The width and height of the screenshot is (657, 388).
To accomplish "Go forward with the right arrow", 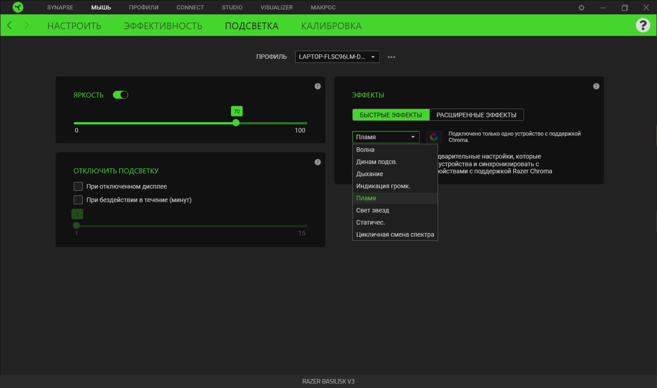I will point(26,25).
